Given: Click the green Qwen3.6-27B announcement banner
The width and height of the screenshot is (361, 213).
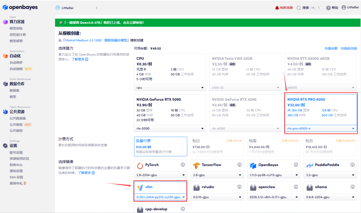Looking at the screenshot, I should coord(208,22).
